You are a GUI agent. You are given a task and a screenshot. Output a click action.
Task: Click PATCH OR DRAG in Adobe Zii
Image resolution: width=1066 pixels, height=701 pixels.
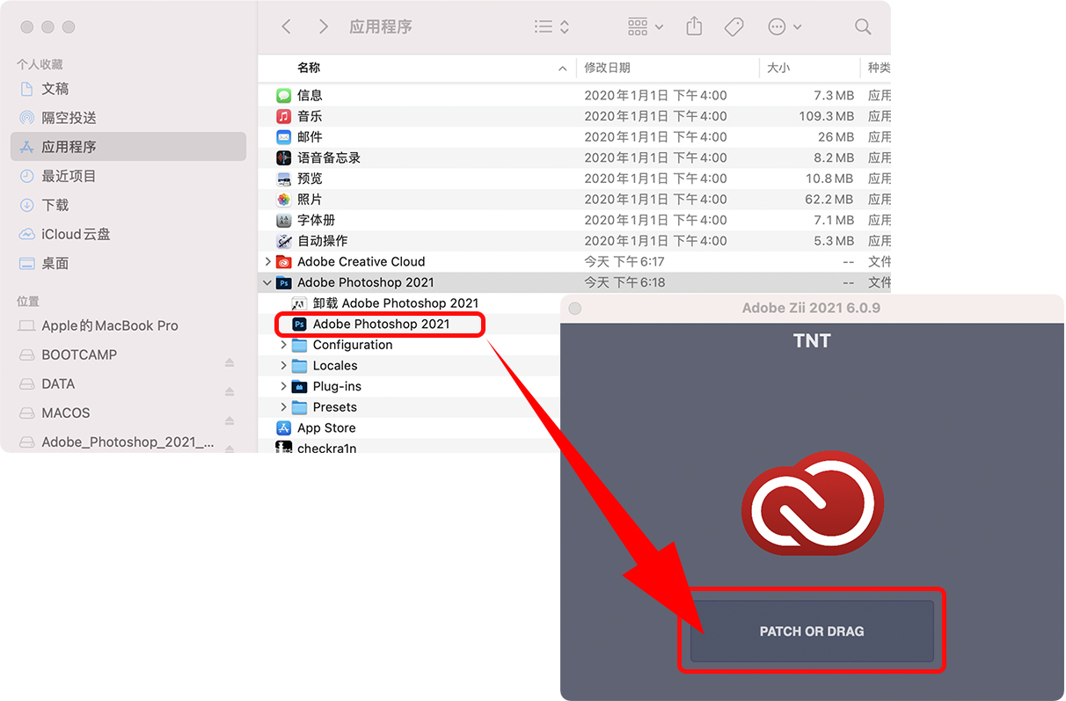[812, 632]
